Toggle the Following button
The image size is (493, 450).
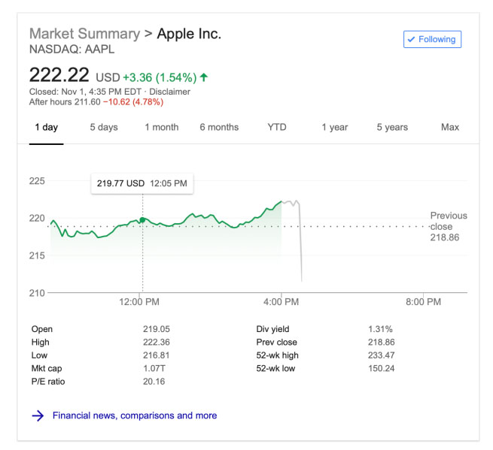click(x=432, y=39)
